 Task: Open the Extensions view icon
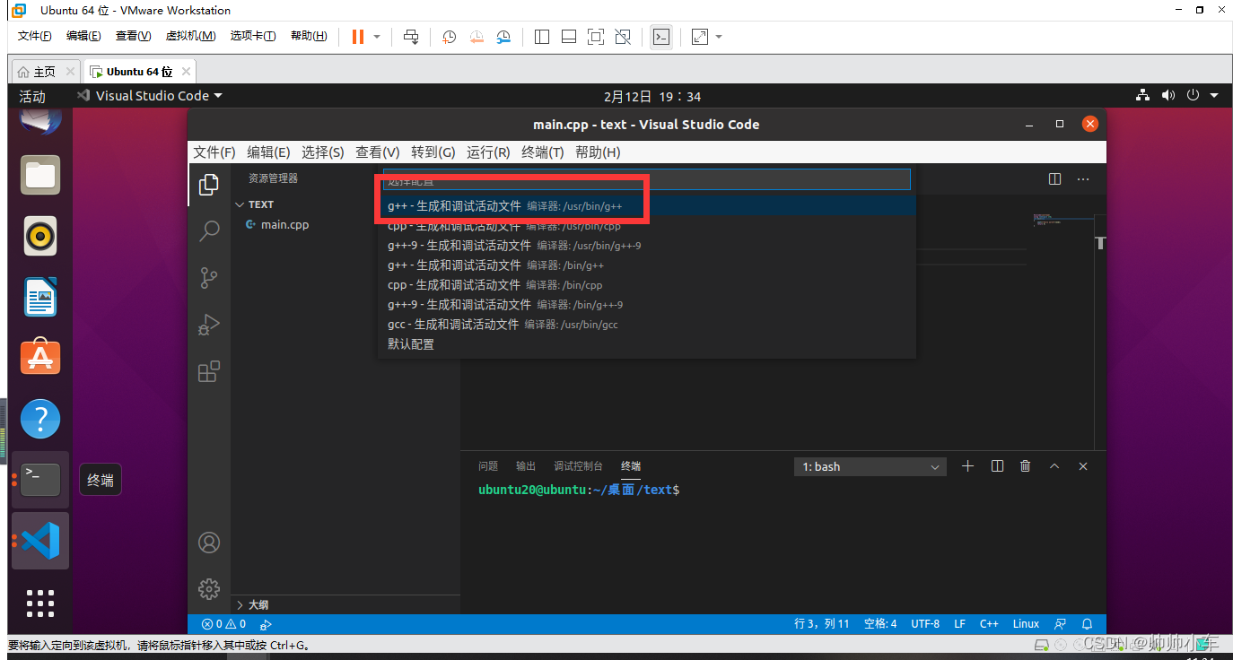tap(209, 371)
